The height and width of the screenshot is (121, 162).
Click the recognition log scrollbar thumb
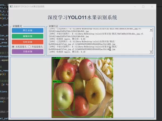pyautogui.click(x=151, y=34)
